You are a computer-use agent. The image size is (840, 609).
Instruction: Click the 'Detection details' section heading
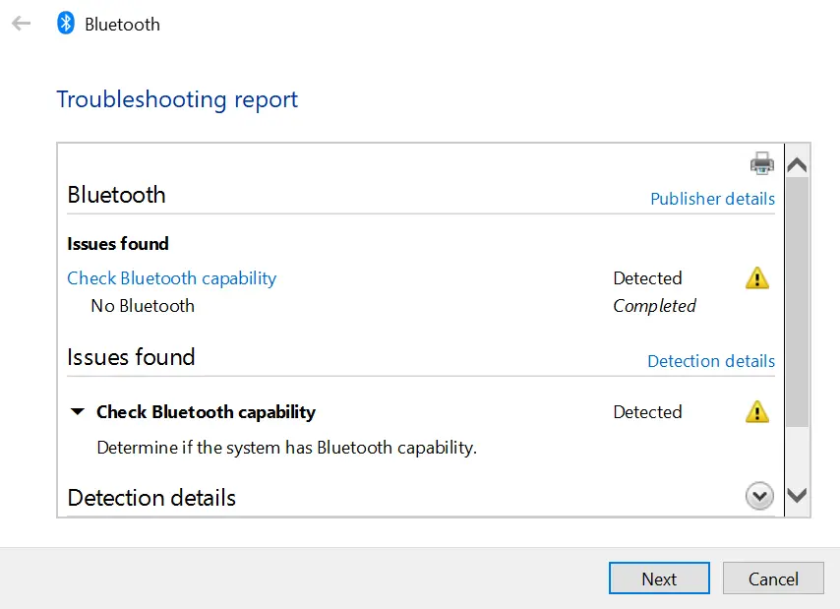(x=151, y=498)
